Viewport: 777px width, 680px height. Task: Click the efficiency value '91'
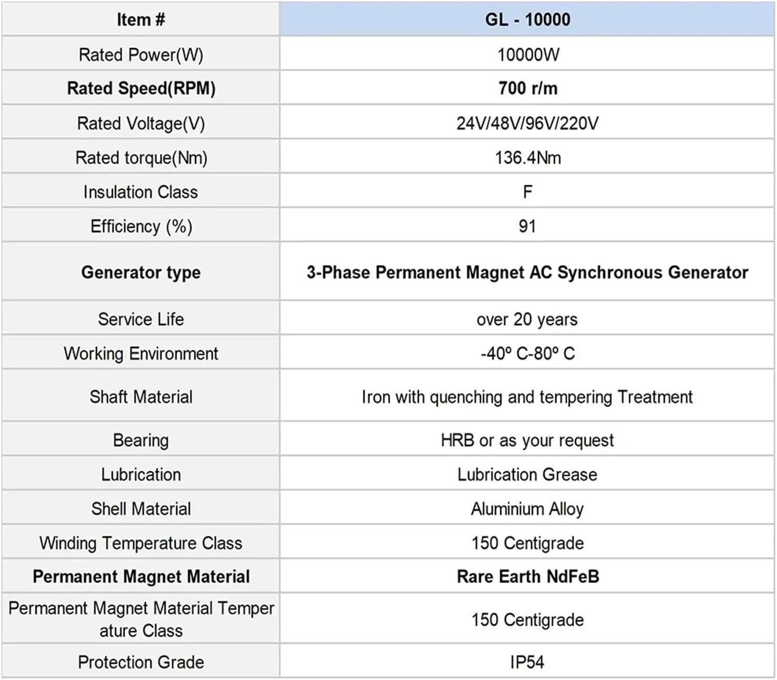[x=527, y=226]
